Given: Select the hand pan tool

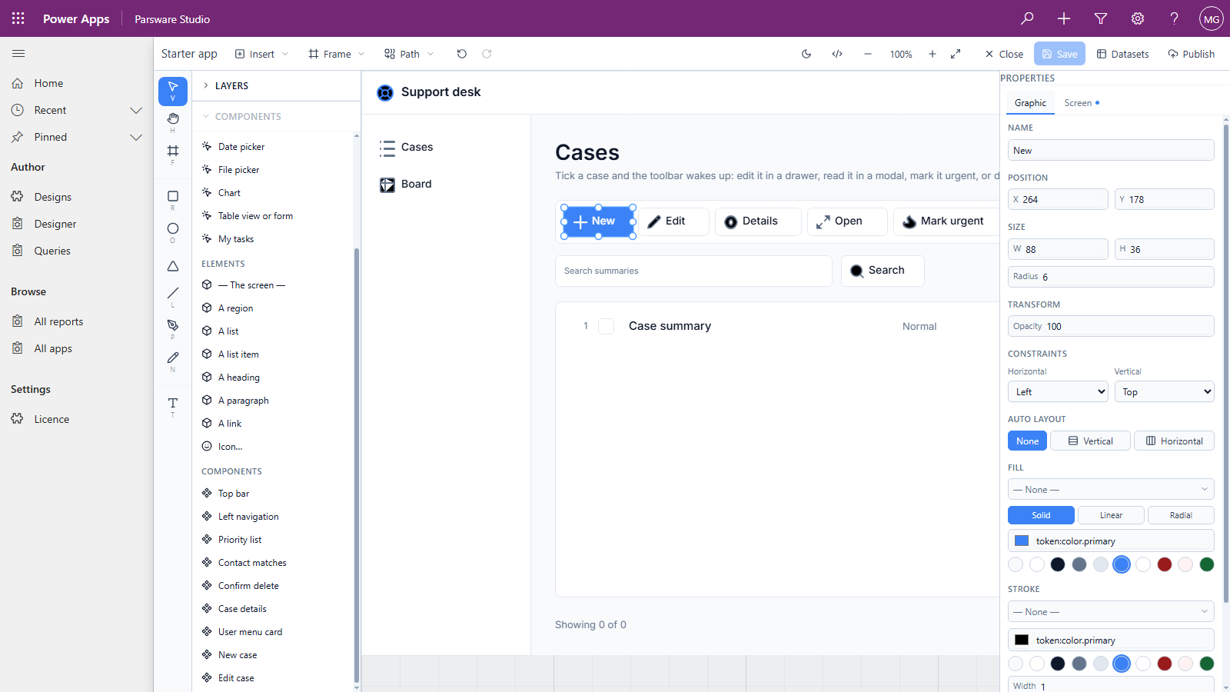Looking at the screenshot, I should [173, 122].
